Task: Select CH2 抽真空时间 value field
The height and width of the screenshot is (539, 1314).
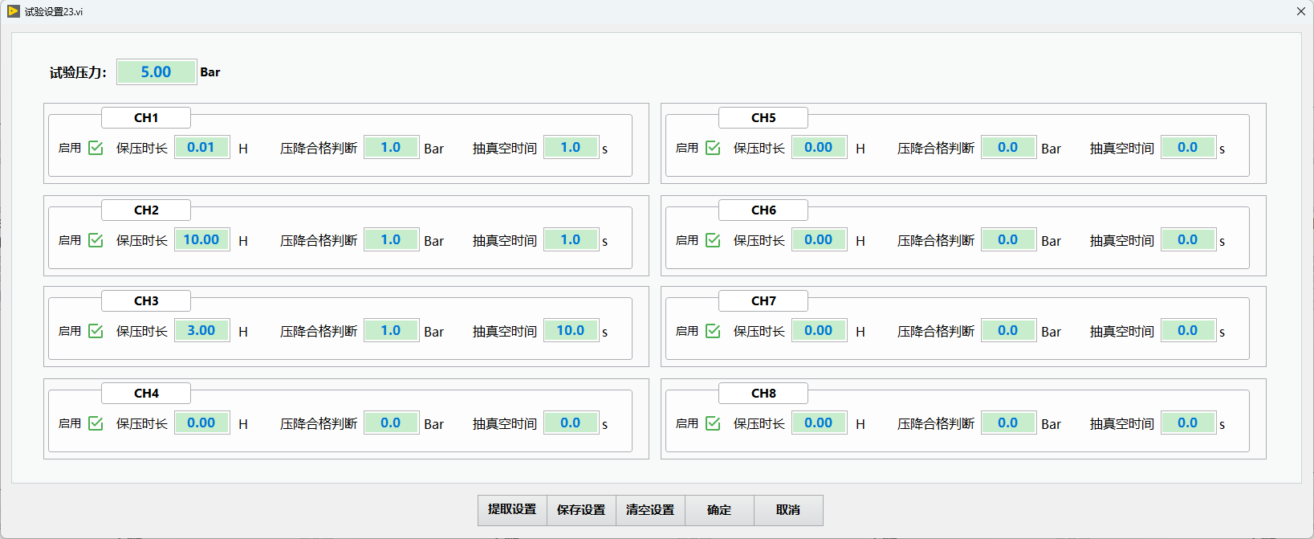Action: coord(572,240)
